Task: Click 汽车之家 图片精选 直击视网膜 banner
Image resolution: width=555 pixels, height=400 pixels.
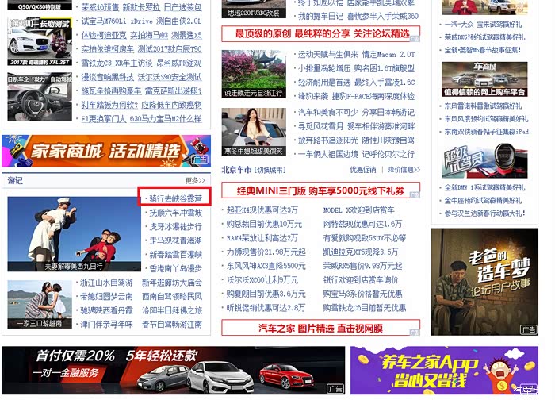Action: (x=320, y=328)
